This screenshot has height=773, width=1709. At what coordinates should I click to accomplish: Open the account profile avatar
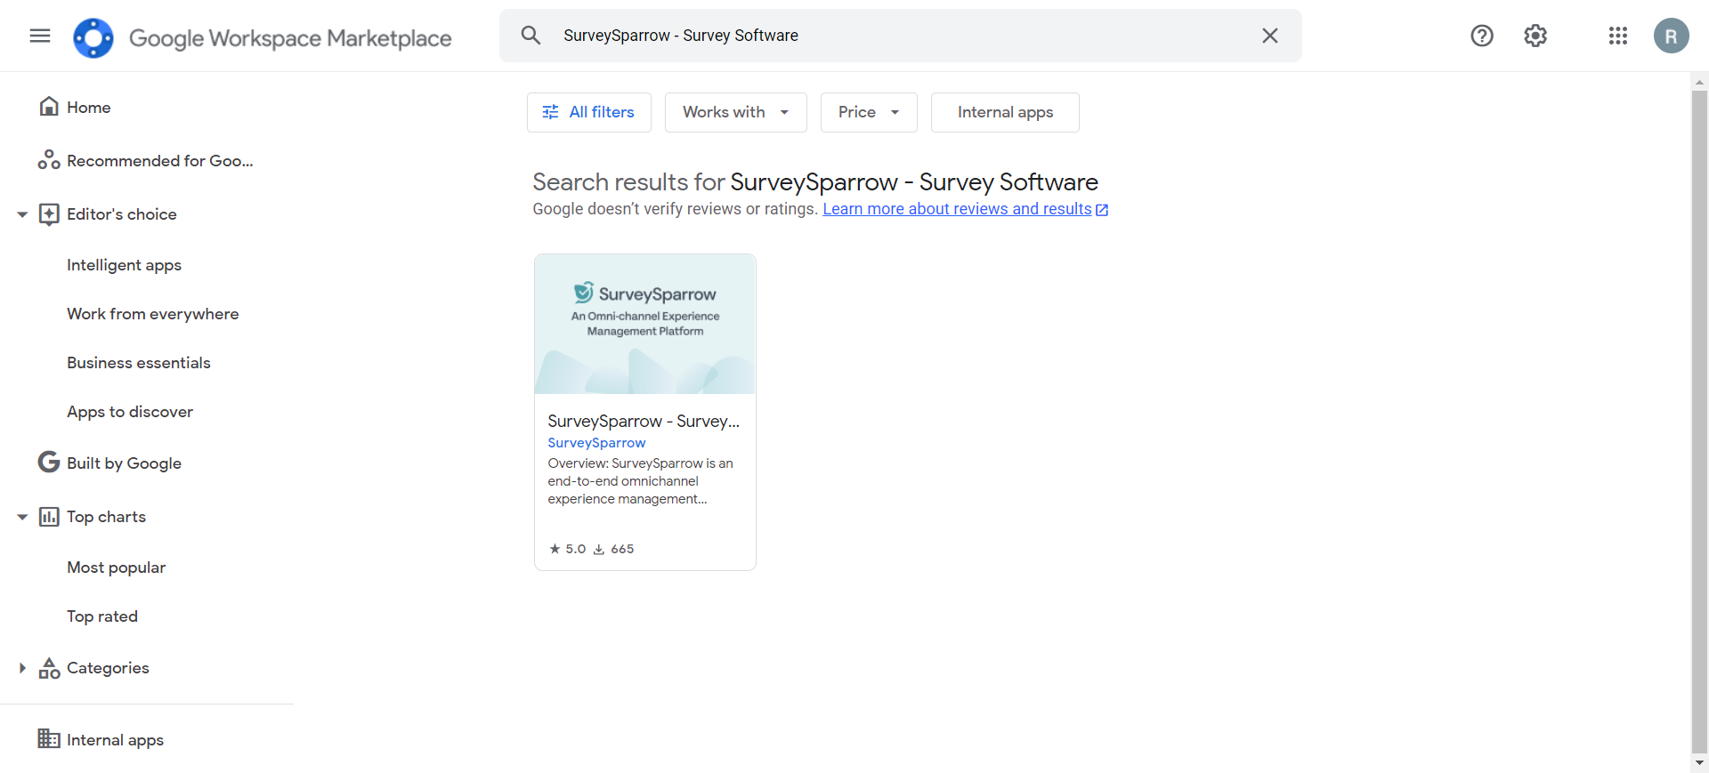pos(1671,36)
